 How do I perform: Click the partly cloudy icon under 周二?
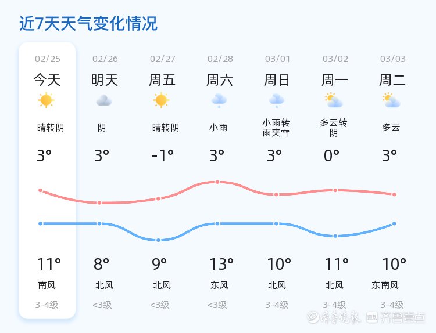tap(392, 100)
